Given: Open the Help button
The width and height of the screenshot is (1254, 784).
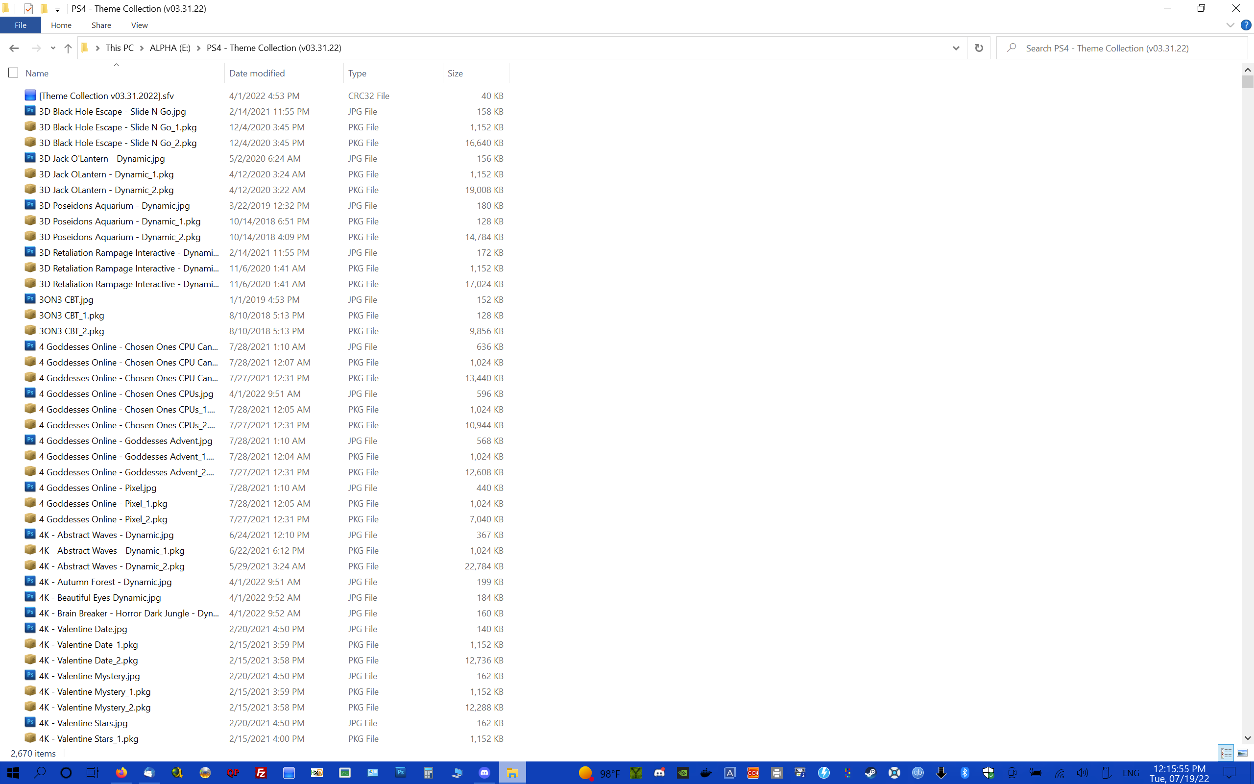Looking at the screenshot, I should click(1246, 25).
